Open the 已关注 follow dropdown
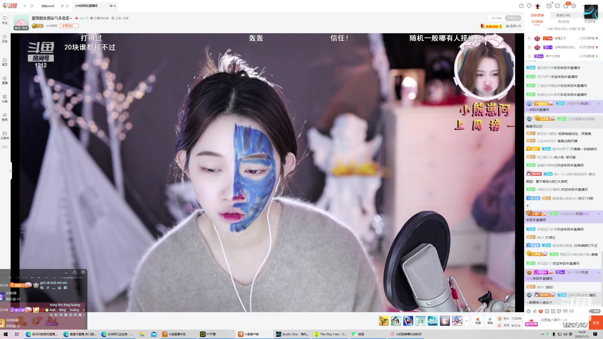 tap(513, 18)
